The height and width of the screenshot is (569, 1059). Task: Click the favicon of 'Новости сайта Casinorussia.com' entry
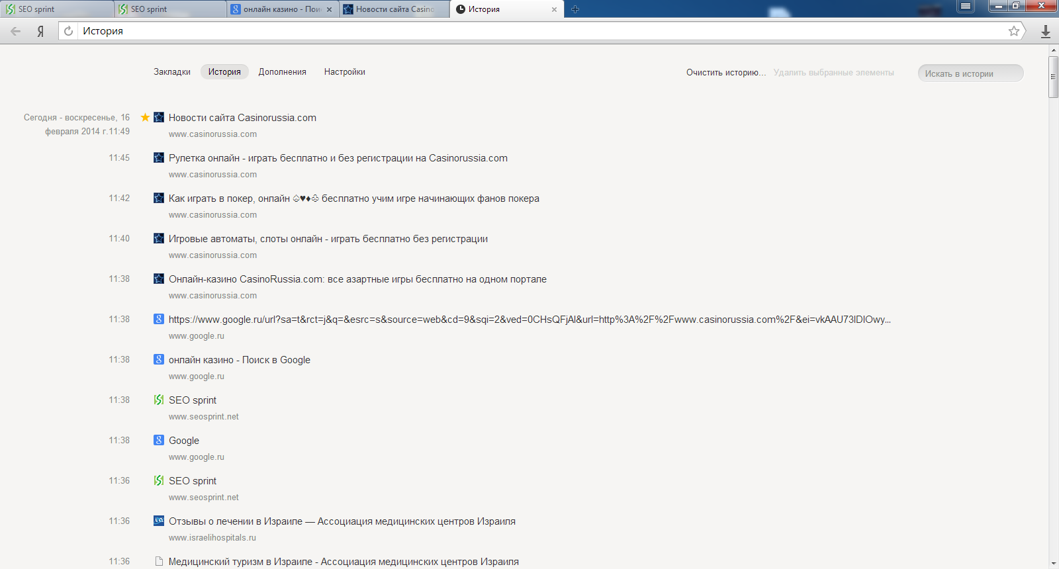click(x=159, y=117)
